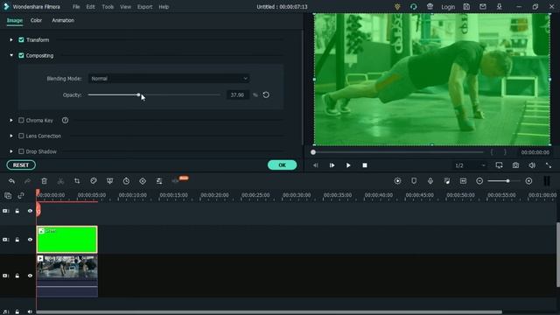Zoom out timeline with minus icon
The height and width of the screenshot is (315, 560).
pos(479,181)
